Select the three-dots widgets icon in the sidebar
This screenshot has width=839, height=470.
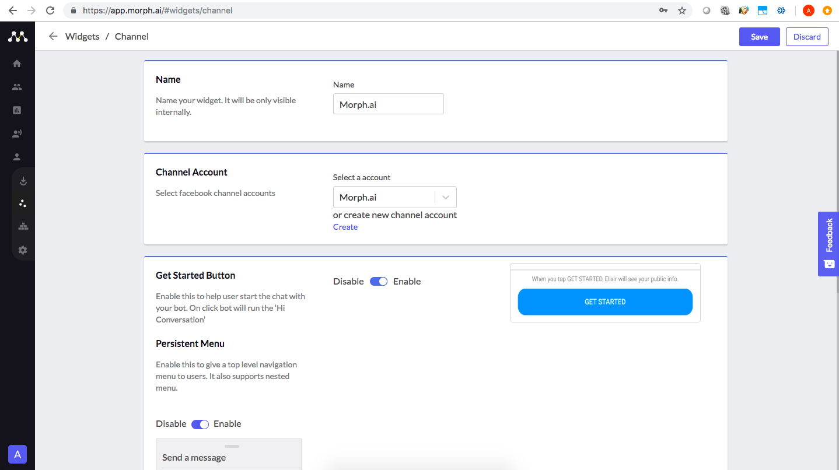coord(23,204)
